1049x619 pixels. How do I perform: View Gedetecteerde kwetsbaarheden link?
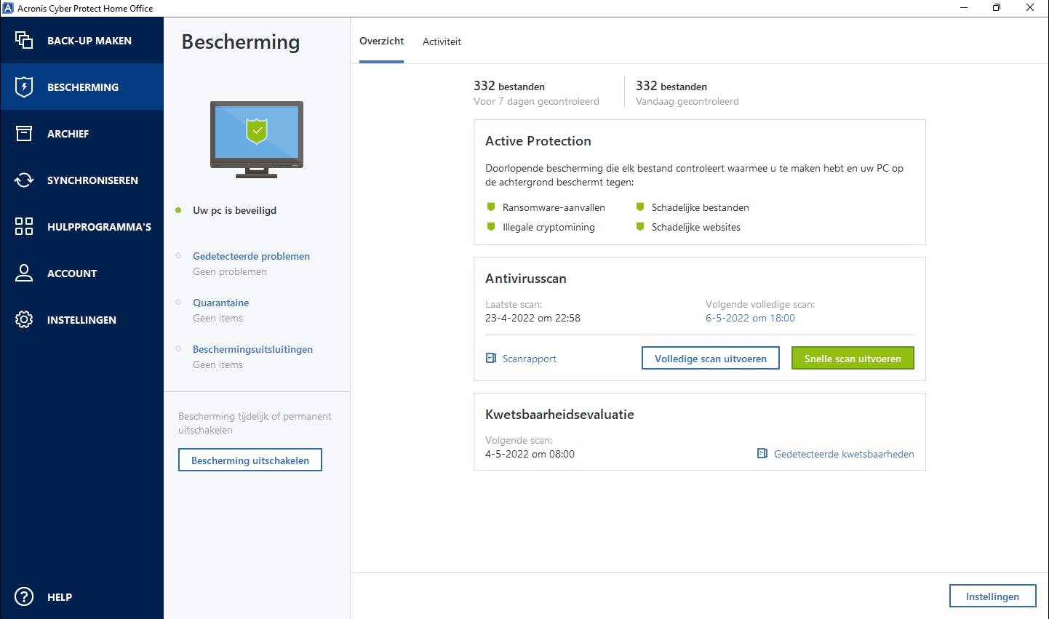(x=843, y=454)
